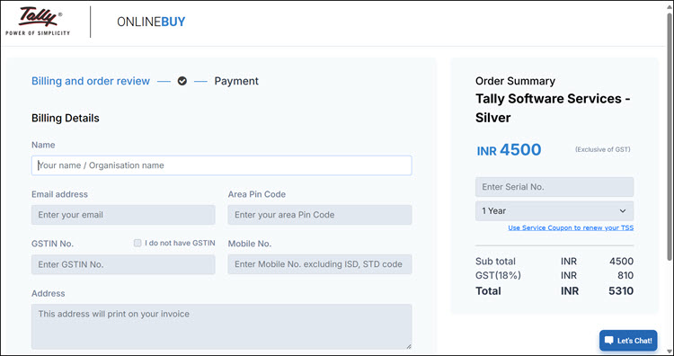Click the address box resize grip icon

click(x=408, y=346)
